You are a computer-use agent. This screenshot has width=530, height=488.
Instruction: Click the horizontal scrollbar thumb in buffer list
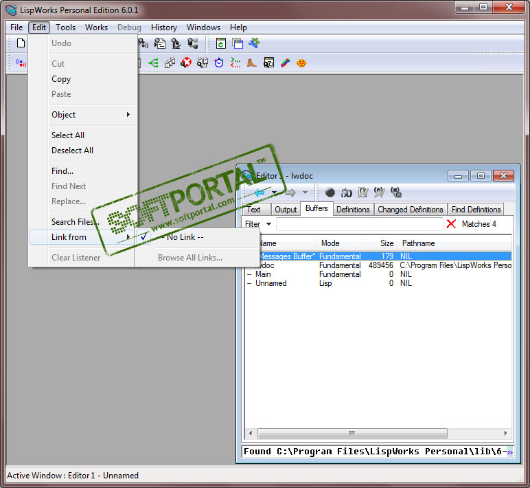tap(352, 433)
